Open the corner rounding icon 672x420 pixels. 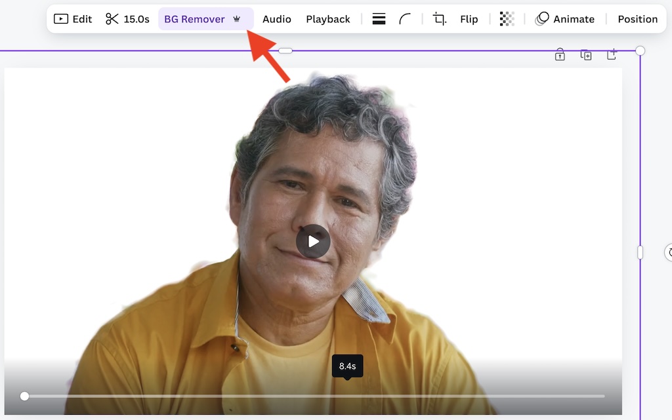[x=404, y=19]
